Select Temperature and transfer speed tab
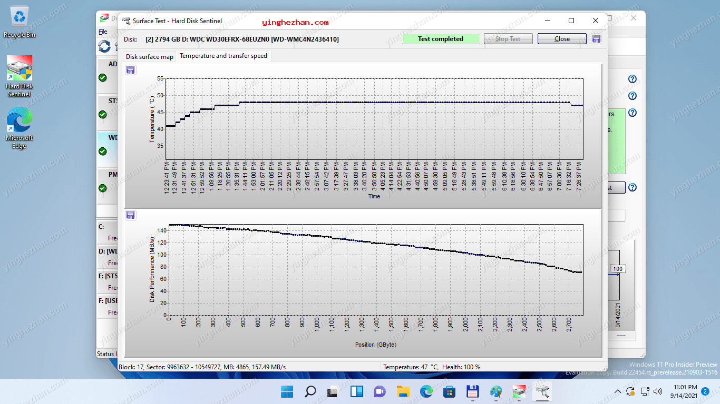The width and height of the screenshot is (720, 404). (x=223, y=56)
